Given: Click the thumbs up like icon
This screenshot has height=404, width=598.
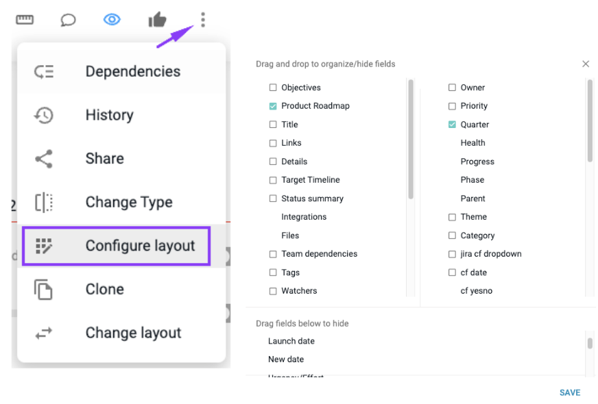Looking at the screenshot, I should [157, 19].
